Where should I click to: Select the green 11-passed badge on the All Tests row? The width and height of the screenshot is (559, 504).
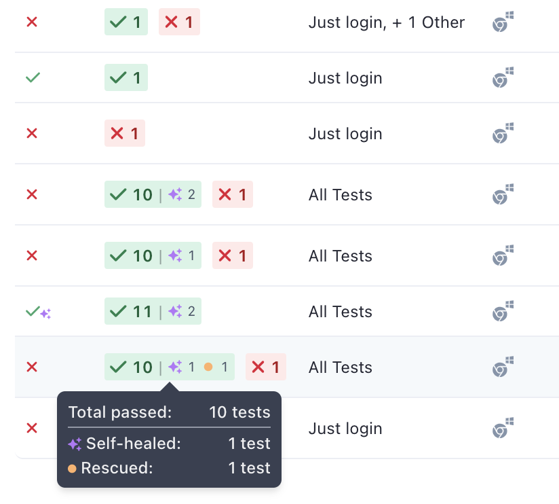coord(153,311)
